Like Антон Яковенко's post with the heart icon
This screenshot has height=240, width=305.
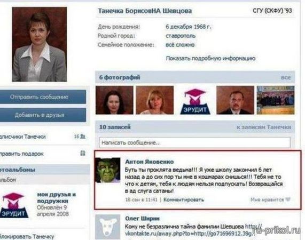click(288, 199)
